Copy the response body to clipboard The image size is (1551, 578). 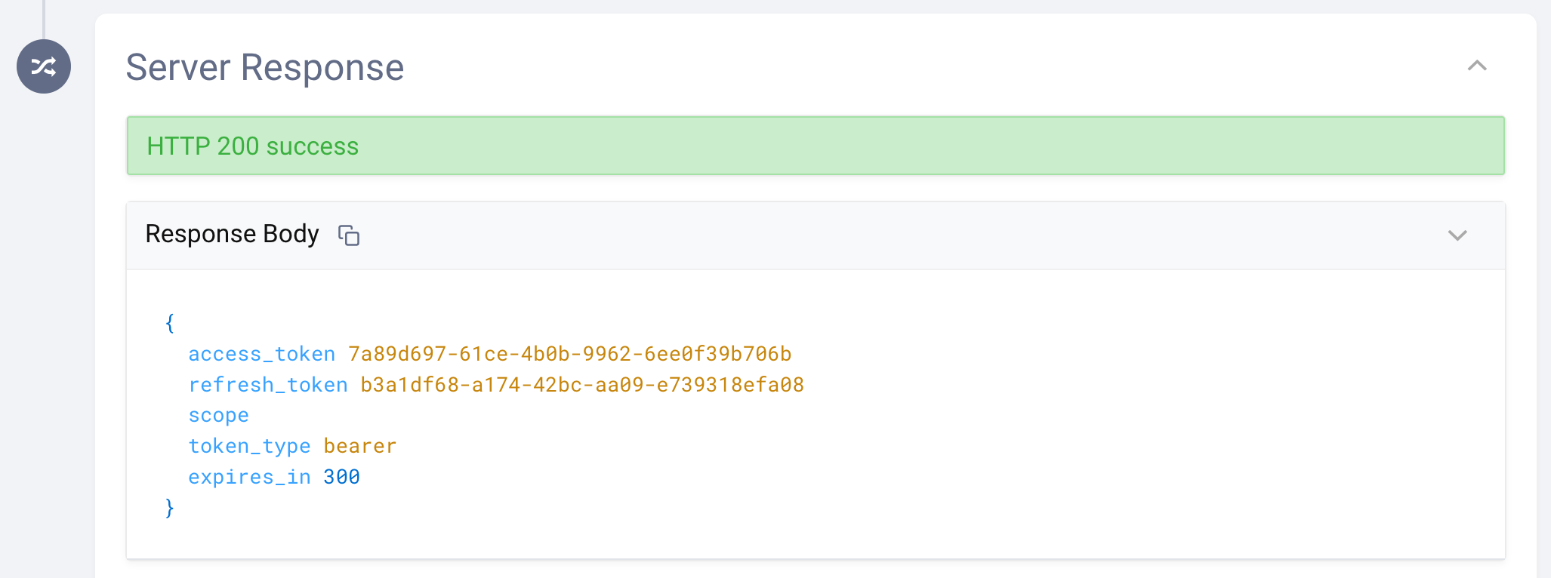349,235
